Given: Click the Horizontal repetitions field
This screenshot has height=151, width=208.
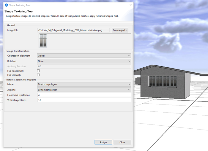Looking at the screenshot, I should pos(84,95).
